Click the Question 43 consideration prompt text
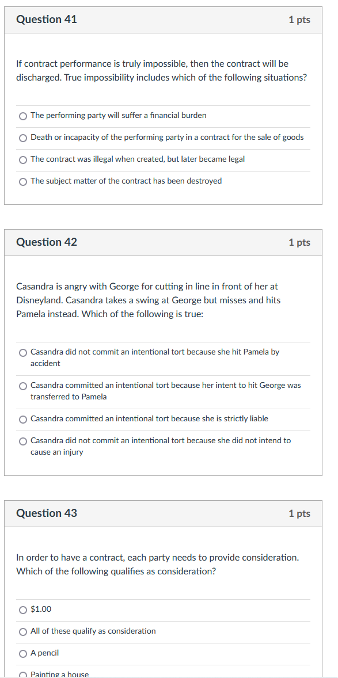This screenshot has width=338, height=678. [x=161, y=564]
